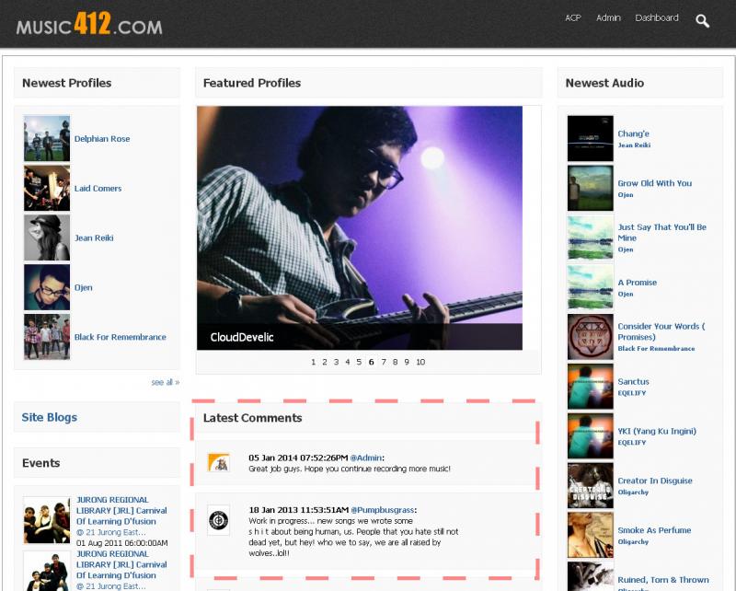Open Delphian Rose profile thumbnail
Image resolution: width=736 pixels, height=591 pixels.
click(x=47, y=139)
